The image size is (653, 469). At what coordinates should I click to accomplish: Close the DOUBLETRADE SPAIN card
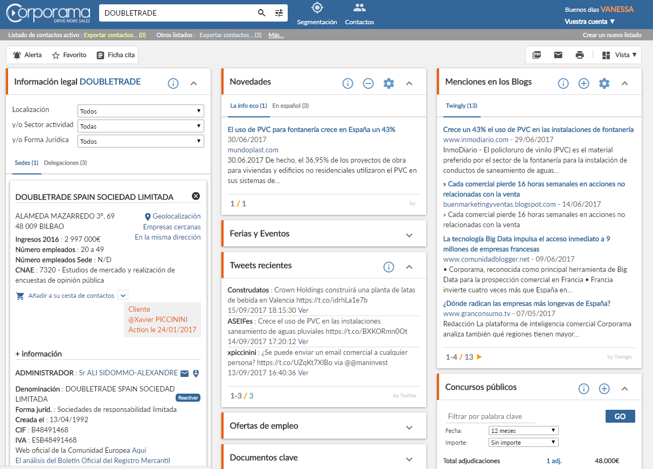[196, 196]
